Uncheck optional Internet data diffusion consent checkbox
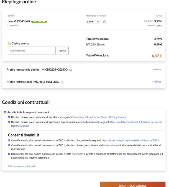Screen dimensions: 169x187 pos(9,154)
